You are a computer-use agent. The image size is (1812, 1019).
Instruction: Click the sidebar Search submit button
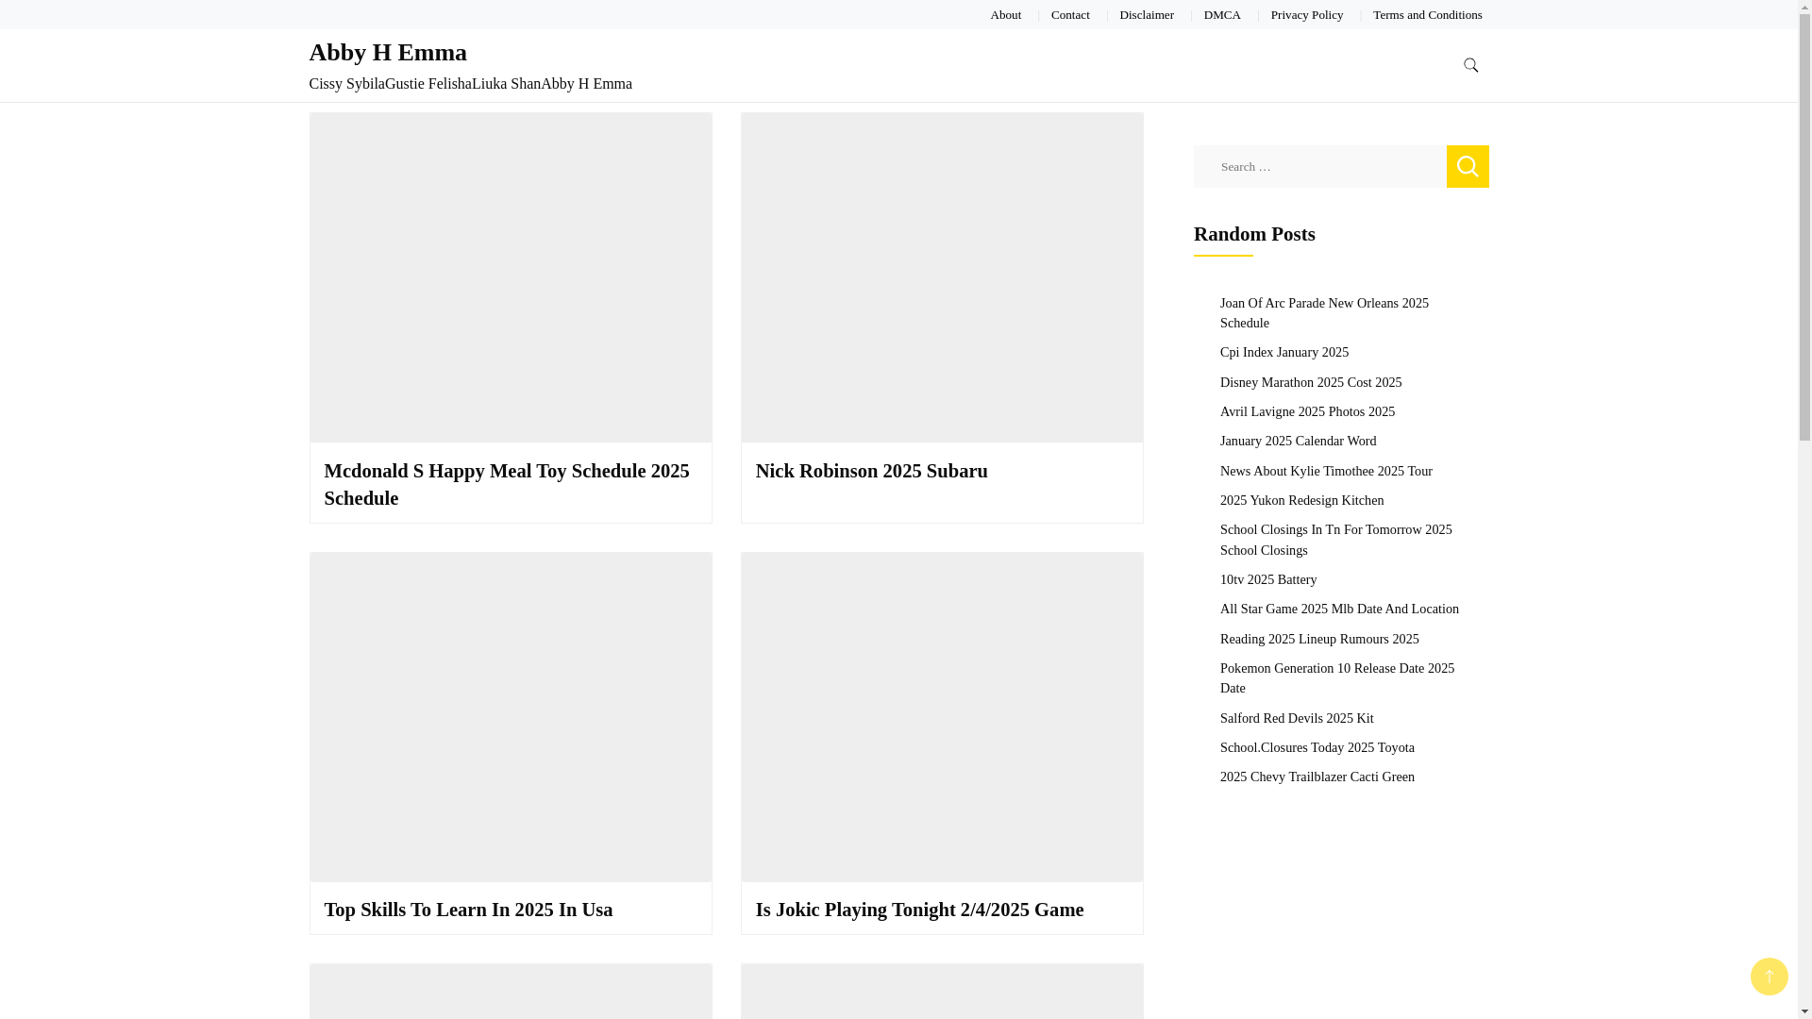1468,166
